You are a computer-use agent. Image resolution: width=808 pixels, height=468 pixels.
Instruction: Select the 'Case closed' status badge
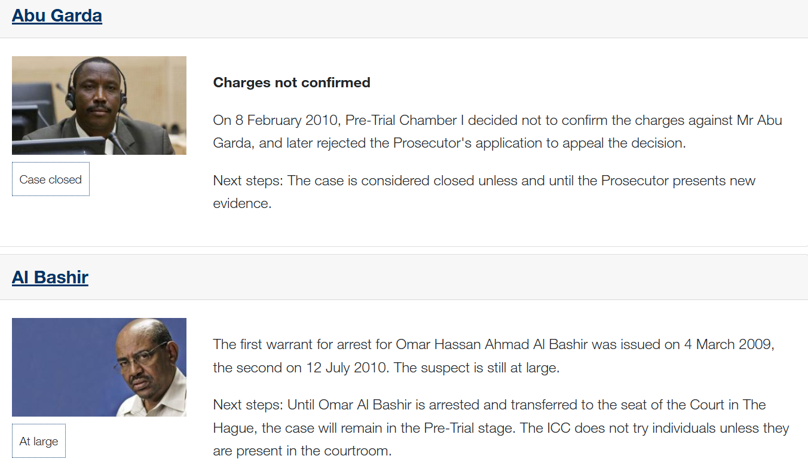51,179
